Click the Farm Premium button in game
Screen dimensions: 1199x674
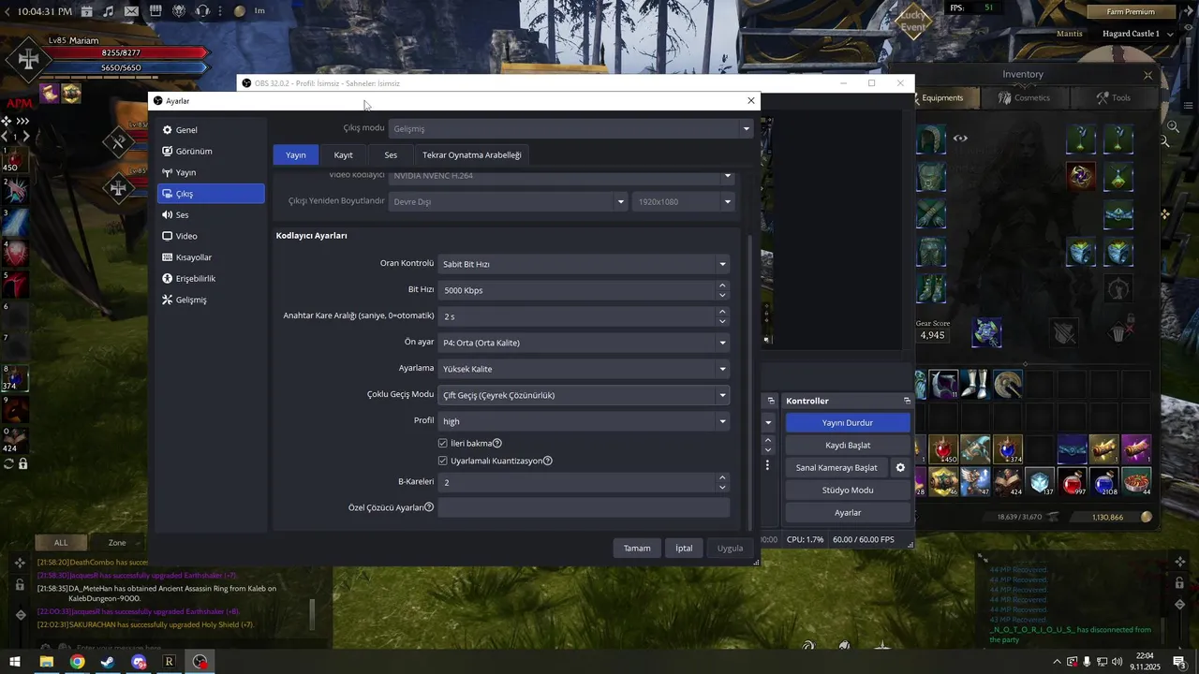[x=1131, y=12]
